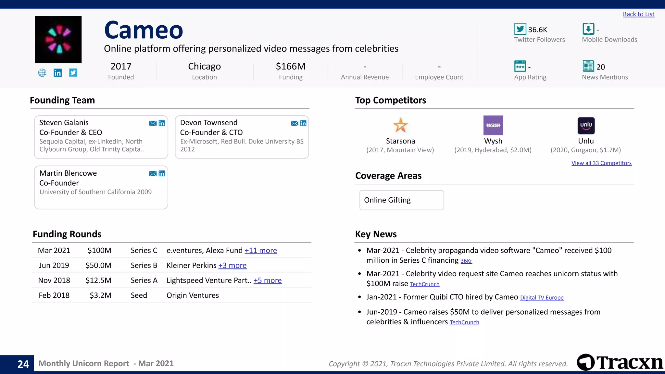Open Martin Blencowe's LinkedIn icon

[x=162, y=174]
